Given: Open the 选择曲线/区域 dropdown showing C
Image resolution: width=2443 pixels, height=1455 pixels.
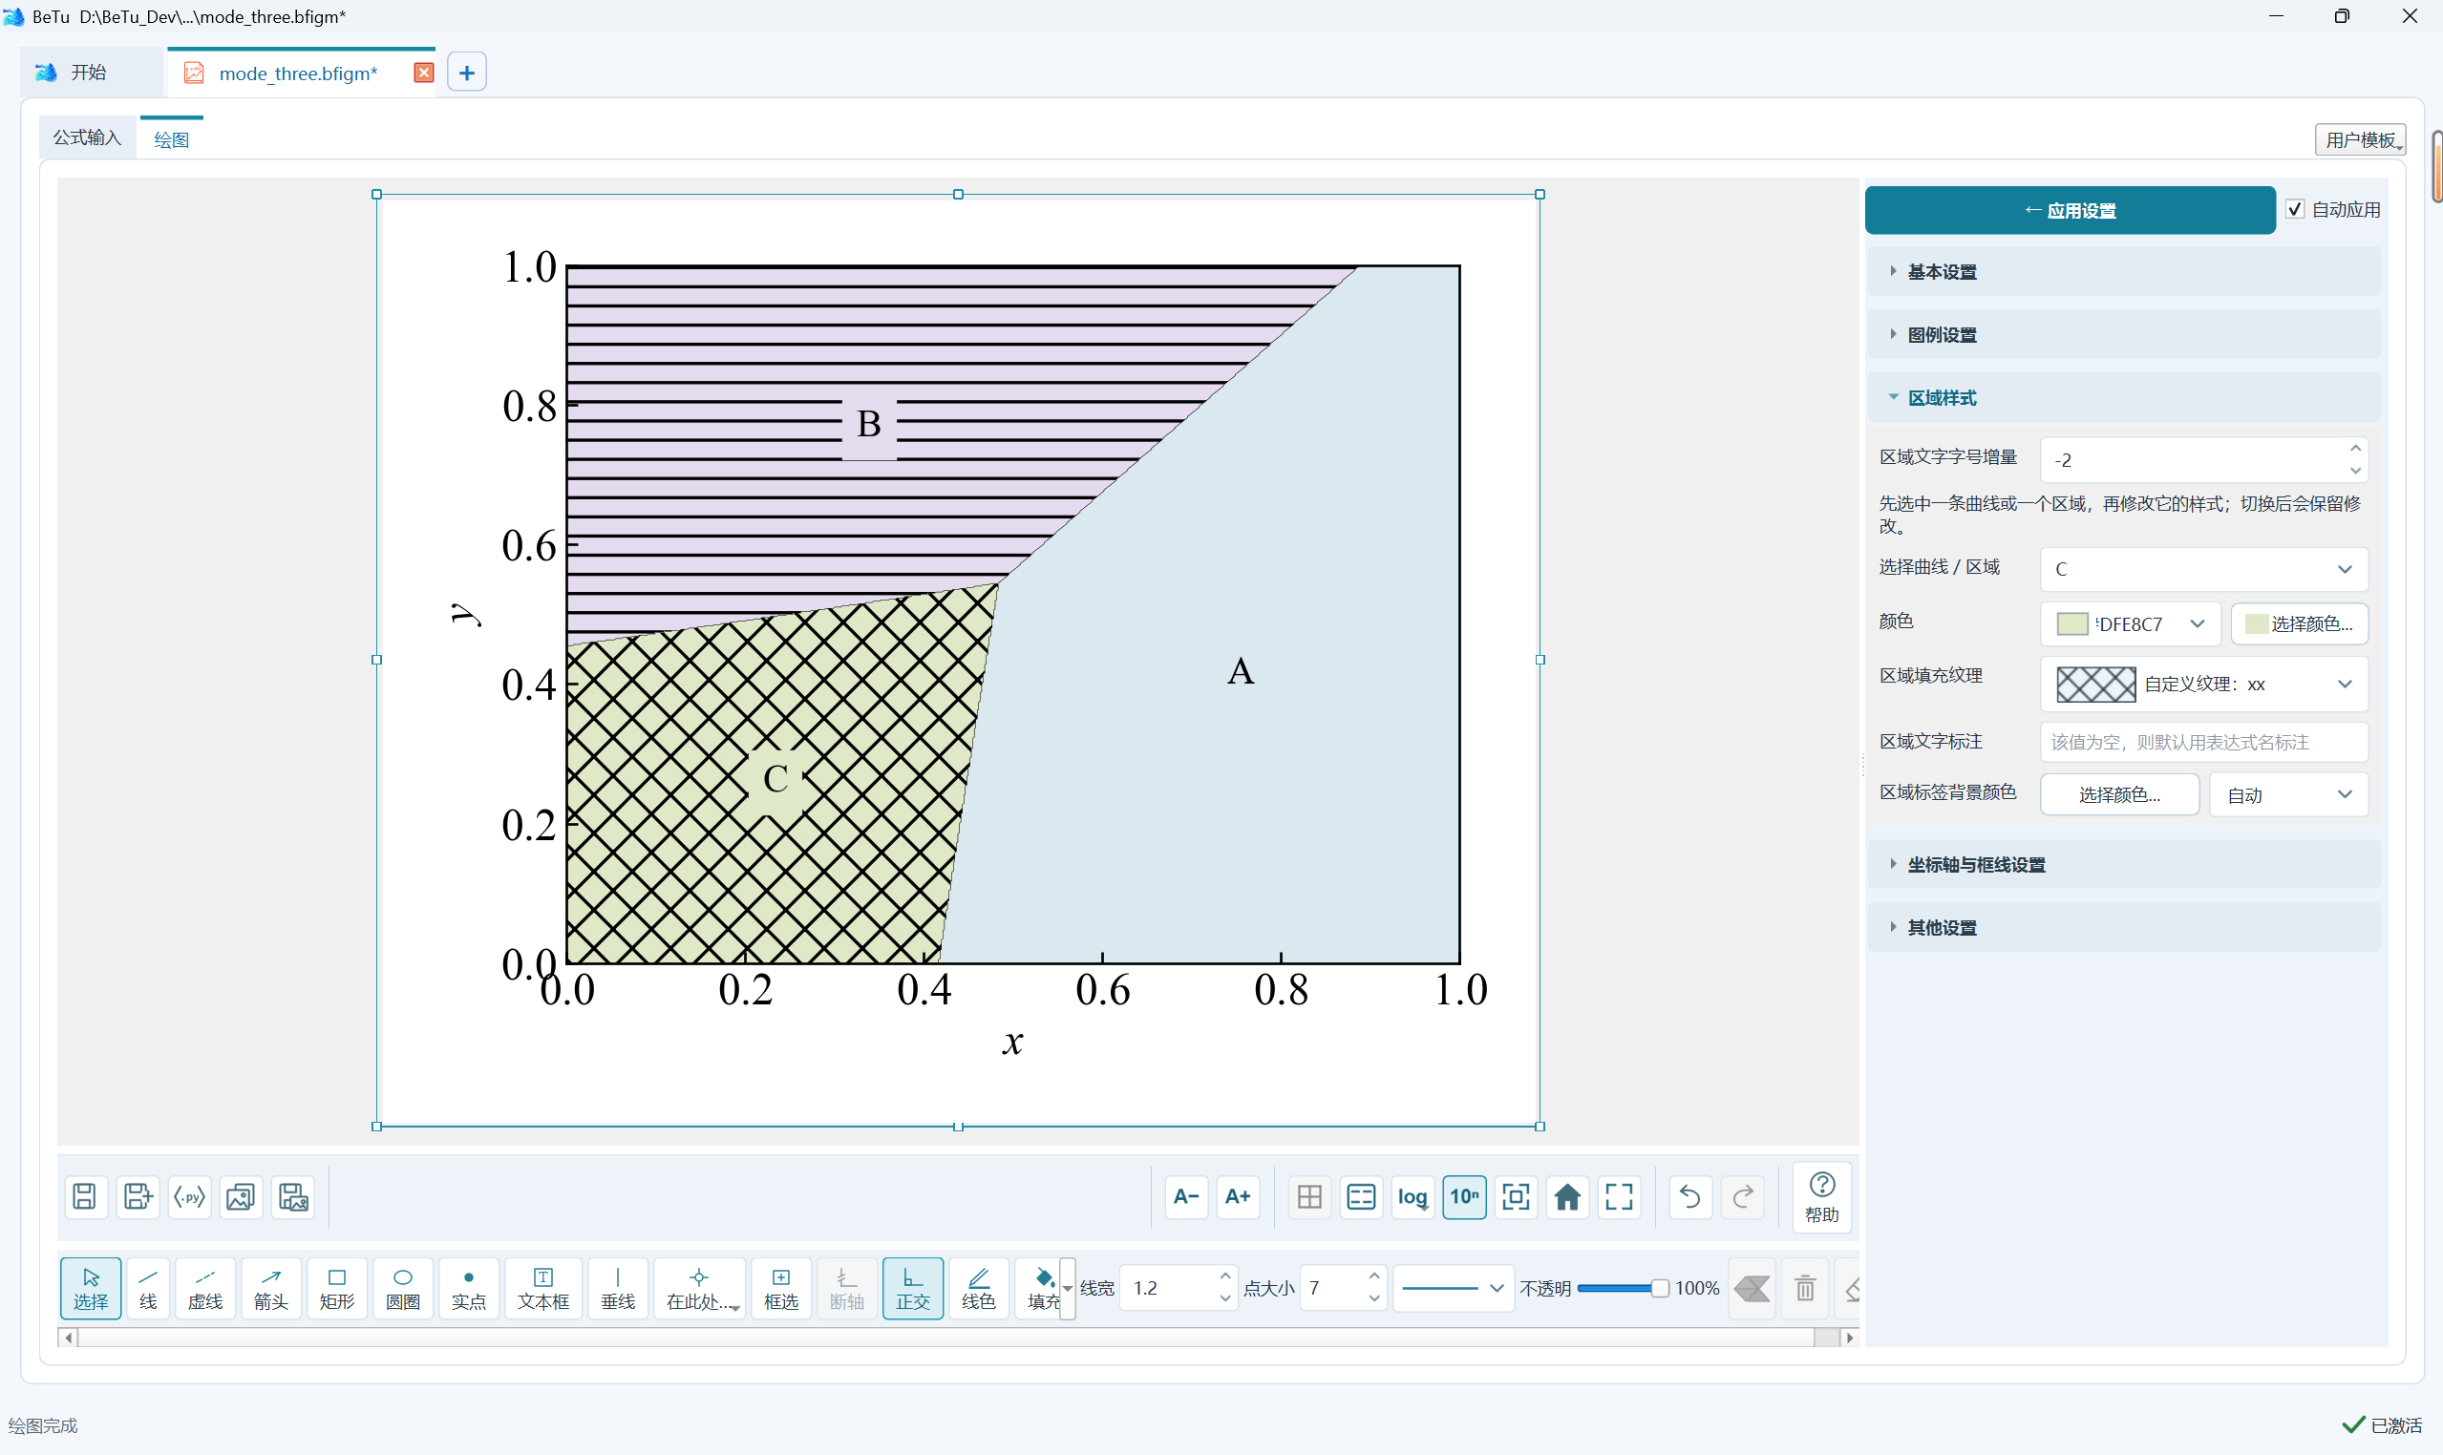Looking at the screenshot, I should 2202,569.
